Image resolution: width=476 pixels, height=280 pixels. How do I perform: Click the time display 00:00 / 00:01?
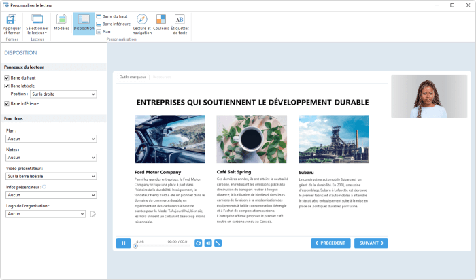(x=178, y=241)
